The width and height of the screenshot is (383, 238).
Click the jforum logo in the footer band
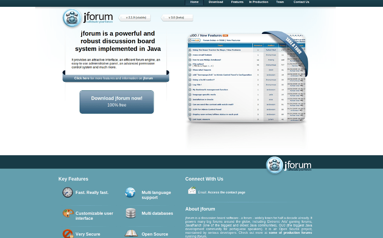(x=289, y=165)
